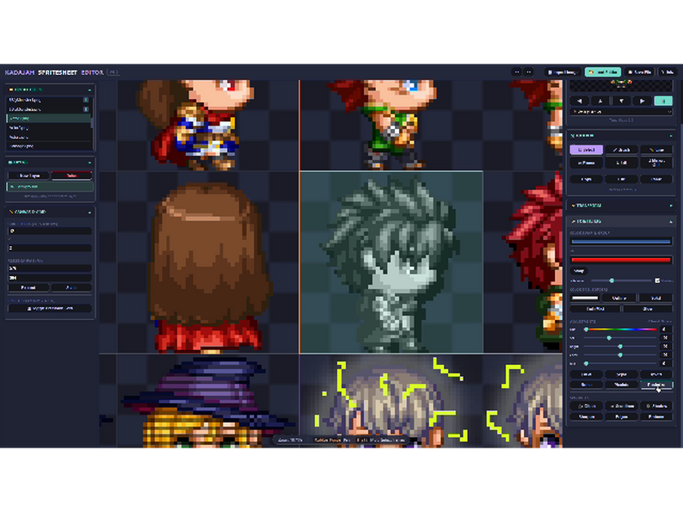Click the Open Image button in header
Image resolution: width=683 pixels, height=512 pixels.
[563, 72]
